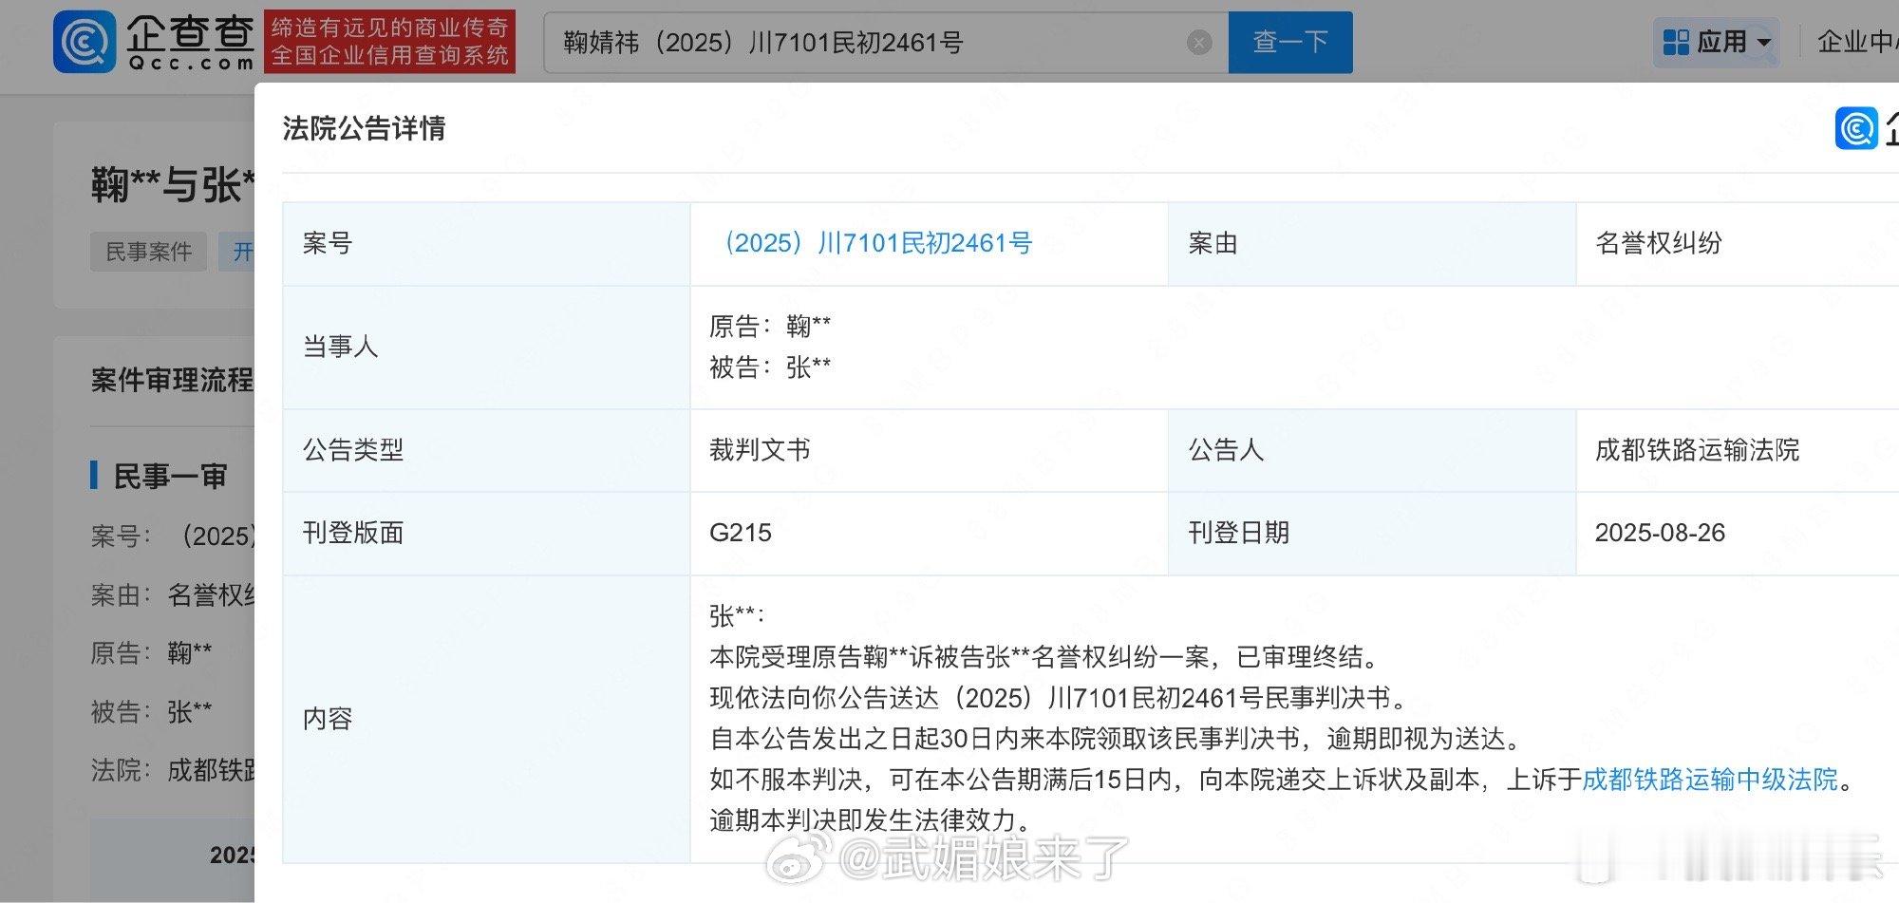This screenshot has width=1899, height=903.
Task: Select the 被告：张** line in the dialog
Action: [770, 367]
